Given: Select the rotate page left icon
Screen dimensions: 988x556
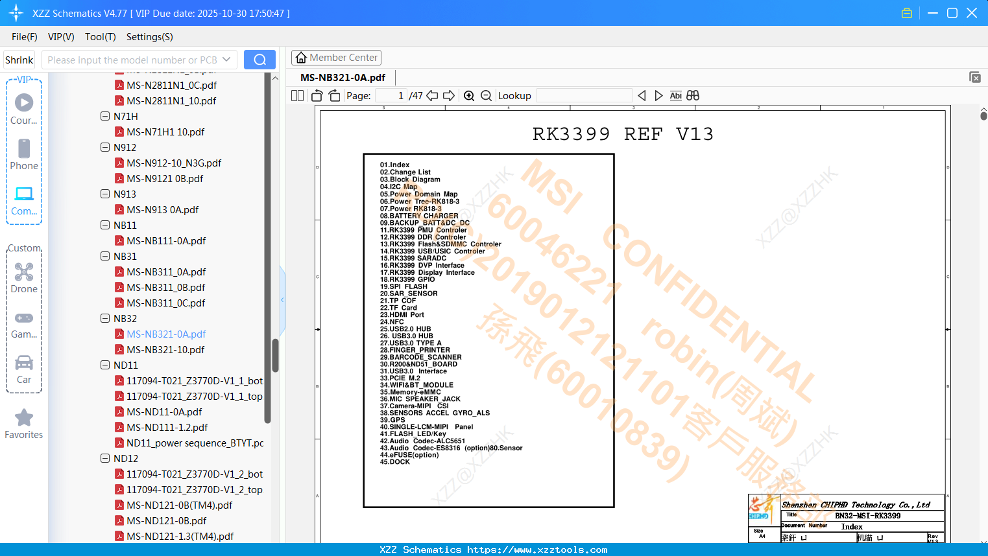Looking at the screenshot, I should point(317,95).
